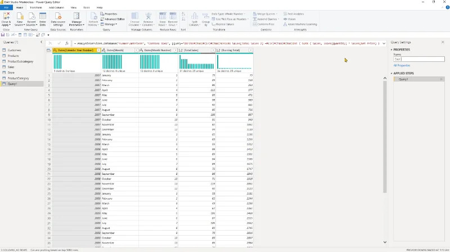This screenshot has height=252, width=450.
Task: Open the New Source icon
Action: click(20, 16)
